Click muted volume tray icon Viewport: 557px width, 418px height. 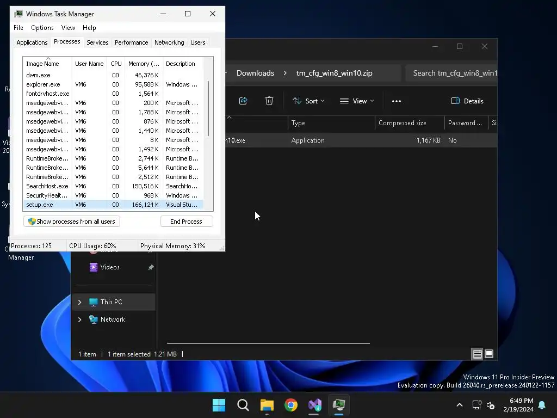[x=491, y=405]
